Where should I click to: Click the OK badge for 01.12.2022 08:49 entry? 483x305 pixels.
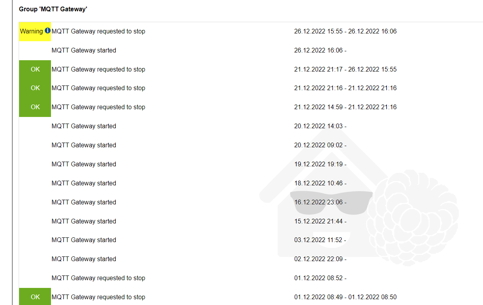35,297
